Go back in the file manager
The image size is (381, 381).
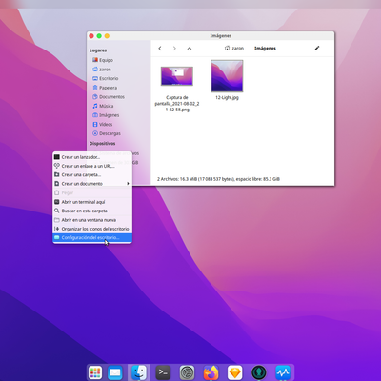coord(160,49)
